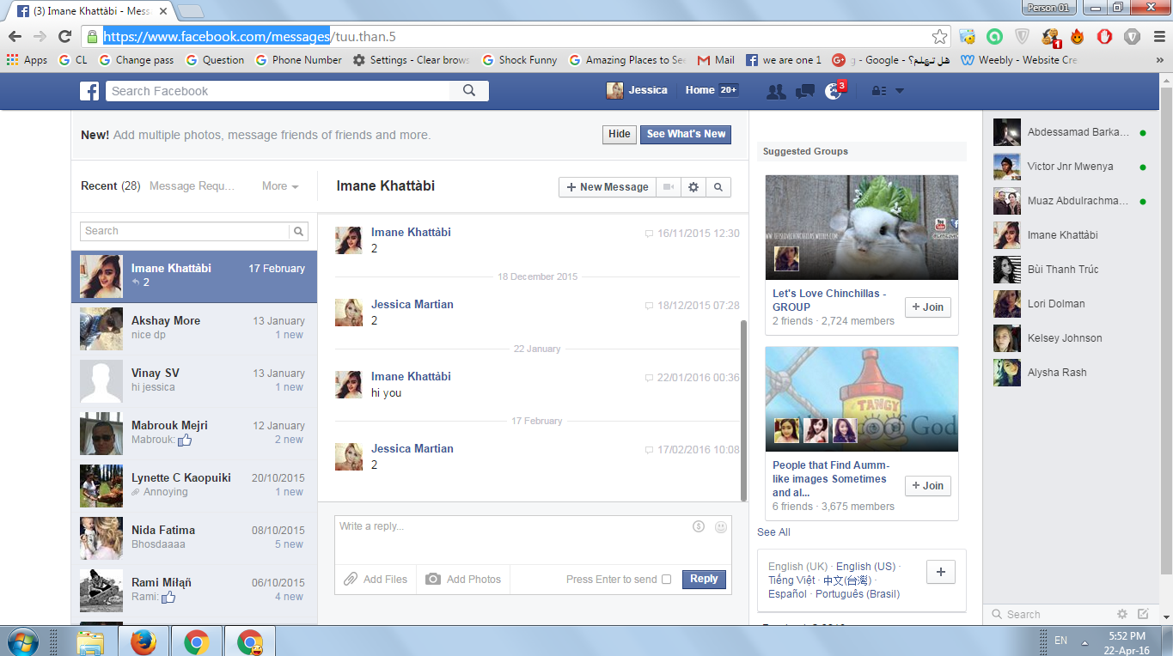Screen dimensions: 1173x656
Task: Open Lynette C Kaopuiki conversation
Action: [194, 487]
